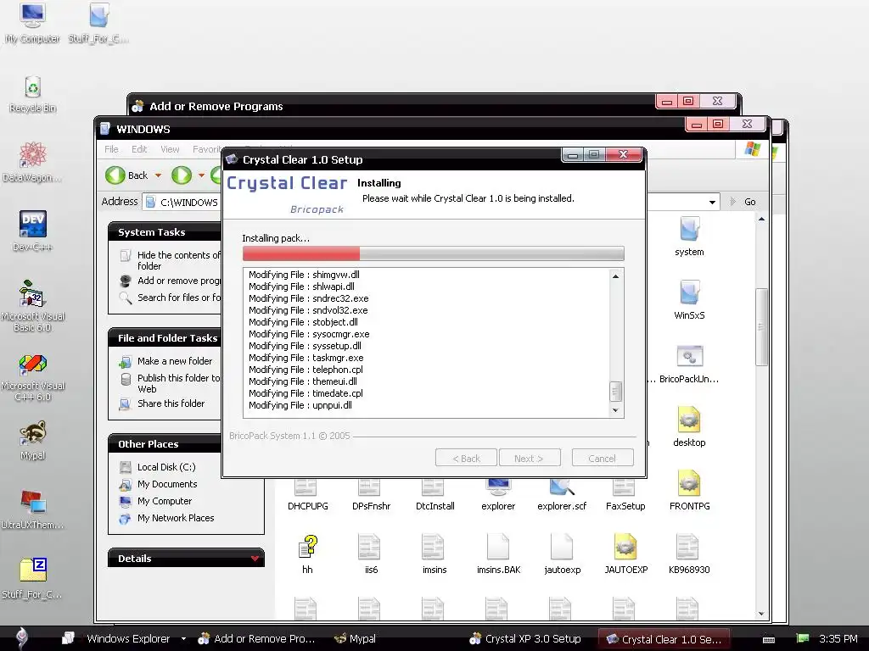
Task: Click Cancel in Crystal Clear Setup
Action: 603,458
